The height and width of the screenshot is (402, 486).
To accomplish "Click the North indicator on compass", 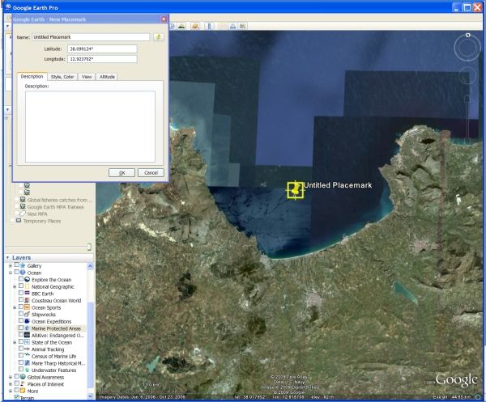I will tap(468, 36).
